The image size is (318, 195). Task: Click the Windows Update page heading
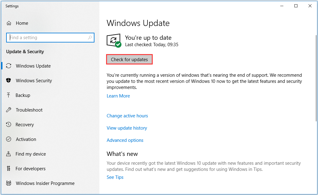click(138, 23)
